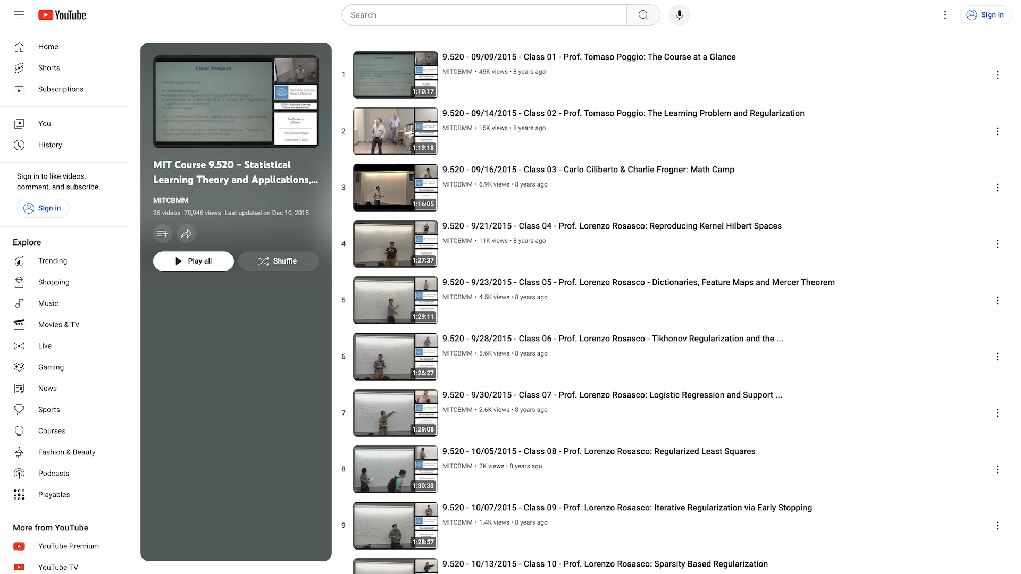Shuffle the playlist
The height and width of the screenshot is (574, 1021).
[x=279, y=261]
